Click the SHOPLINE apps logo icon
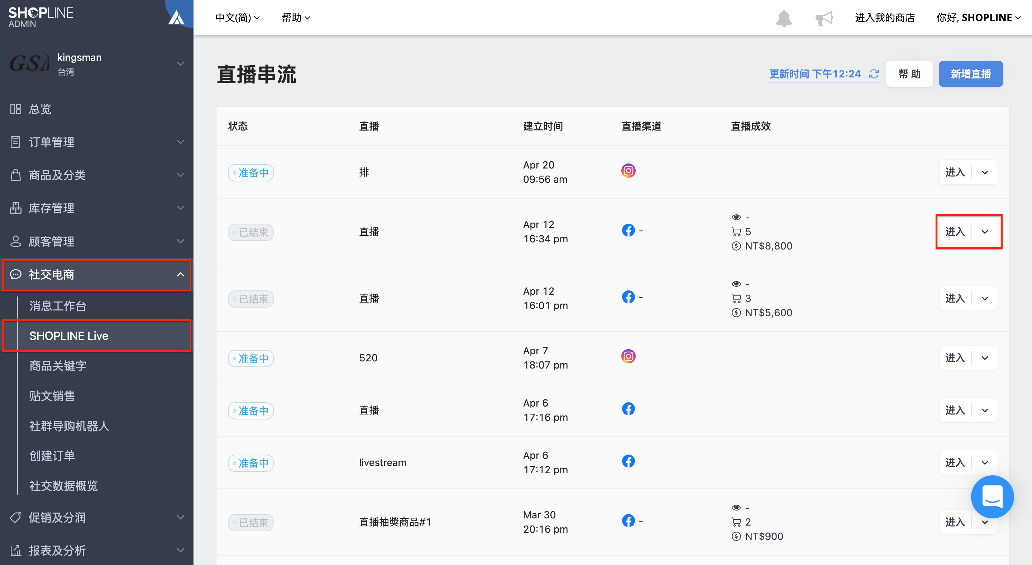This screenshot has width=1032, height=565. coord(176,18)
